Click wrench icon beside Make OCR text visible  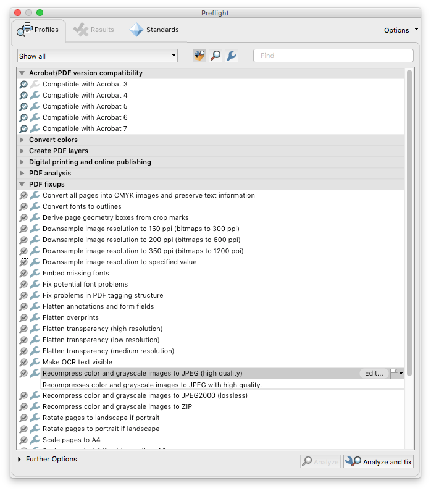click(x=35, y=362)
